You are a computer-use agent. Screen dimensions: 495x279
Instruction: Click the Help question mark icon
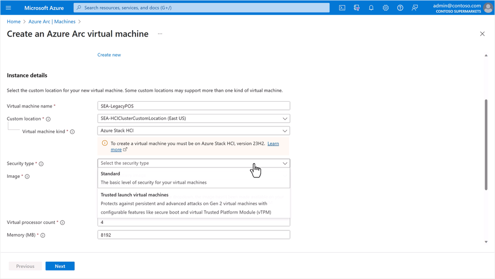tap(400, 8)
